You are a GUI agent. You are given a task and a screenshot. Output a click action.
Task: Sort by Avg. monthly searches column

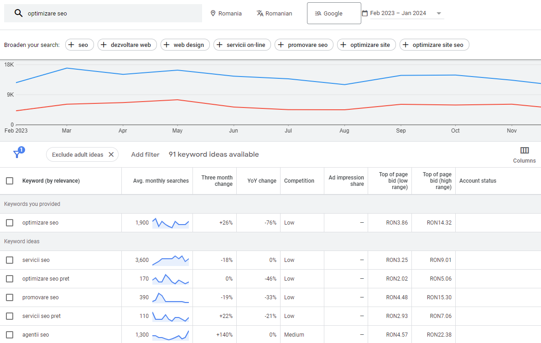point(161,181)
